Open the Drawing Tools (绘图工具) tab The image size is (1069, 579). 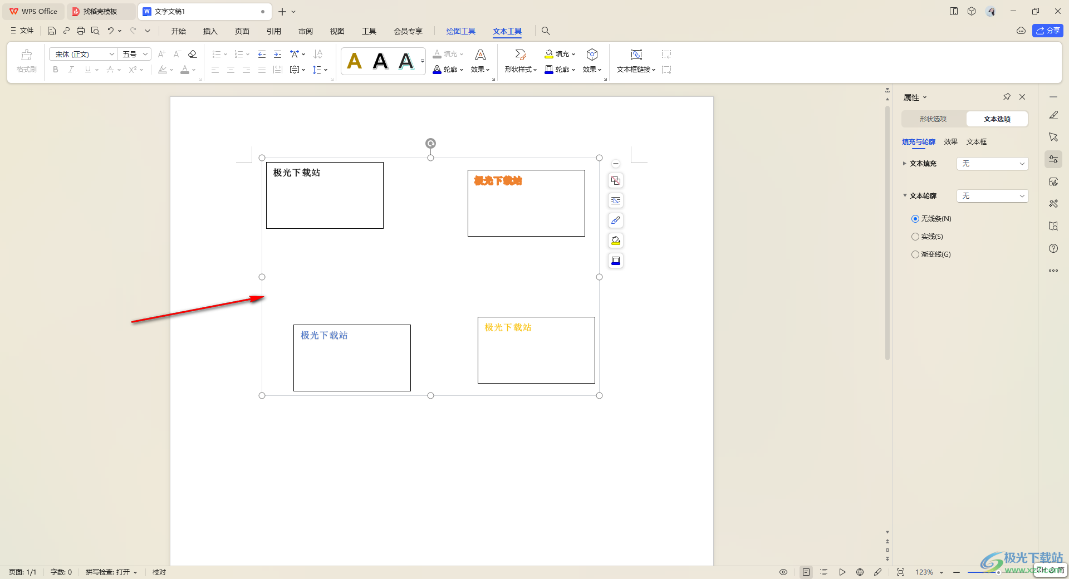460,31
